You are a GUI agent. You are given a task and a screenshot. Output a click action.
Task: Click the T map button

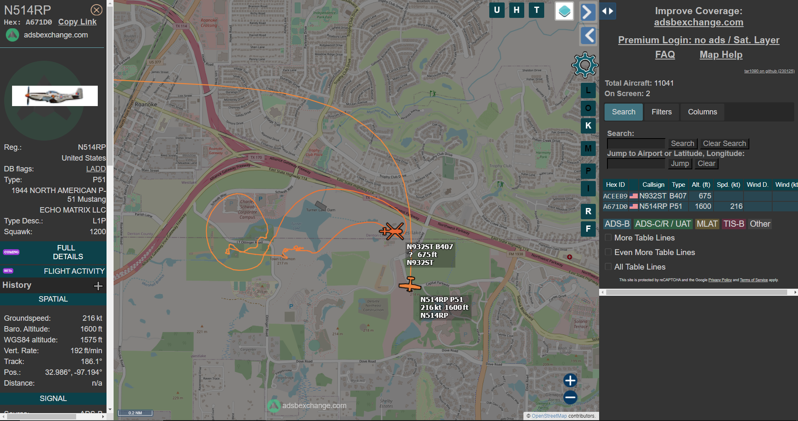point(537,10)
